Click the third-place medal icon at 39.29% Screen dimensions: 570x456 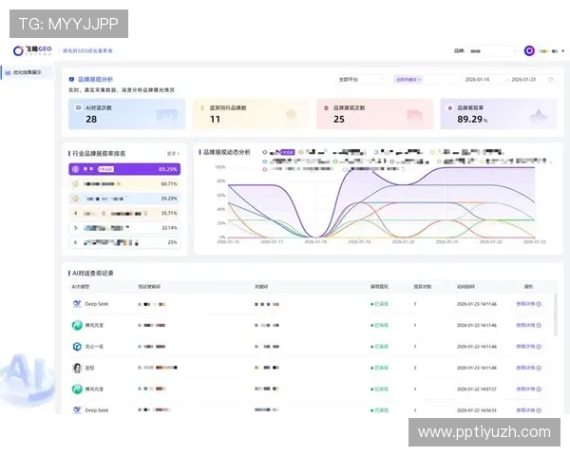tap(76, 199)
